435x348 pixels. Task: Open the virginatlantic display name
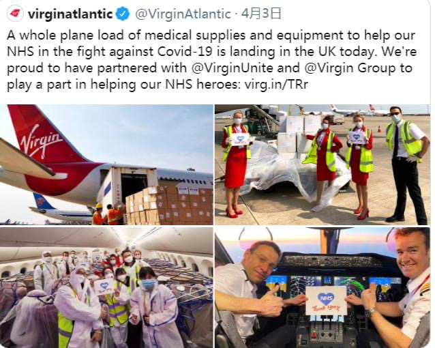(x=70, y=14)
